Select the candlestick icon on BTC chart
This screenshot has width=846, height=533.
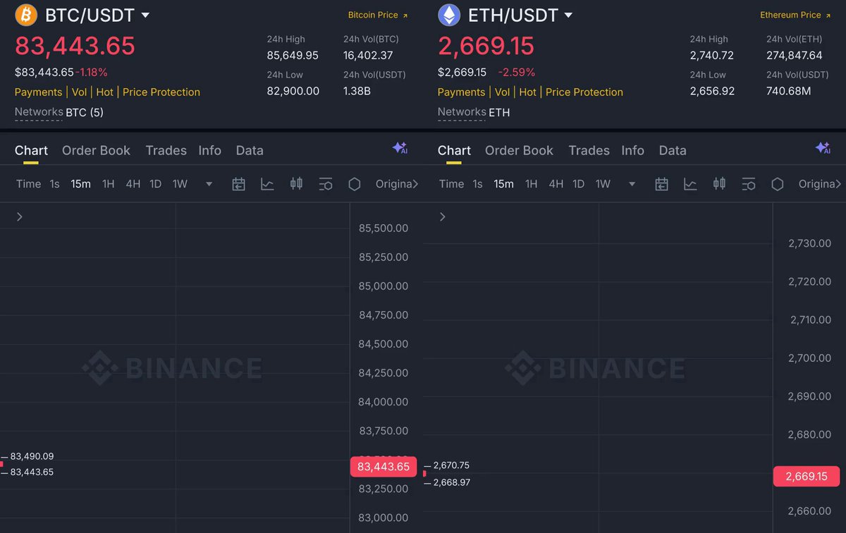click(296, 184)
